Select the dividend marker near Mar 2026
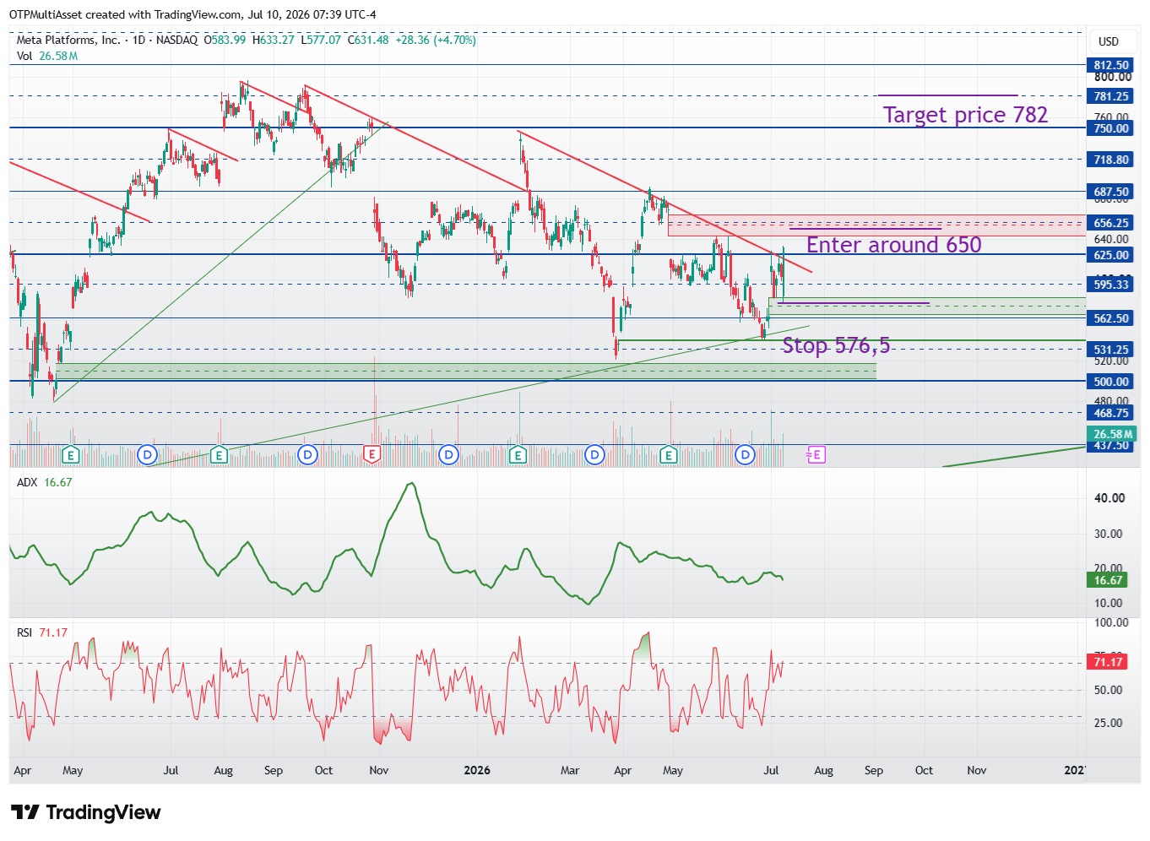The image size is (1150, 841). click(594, 455)
